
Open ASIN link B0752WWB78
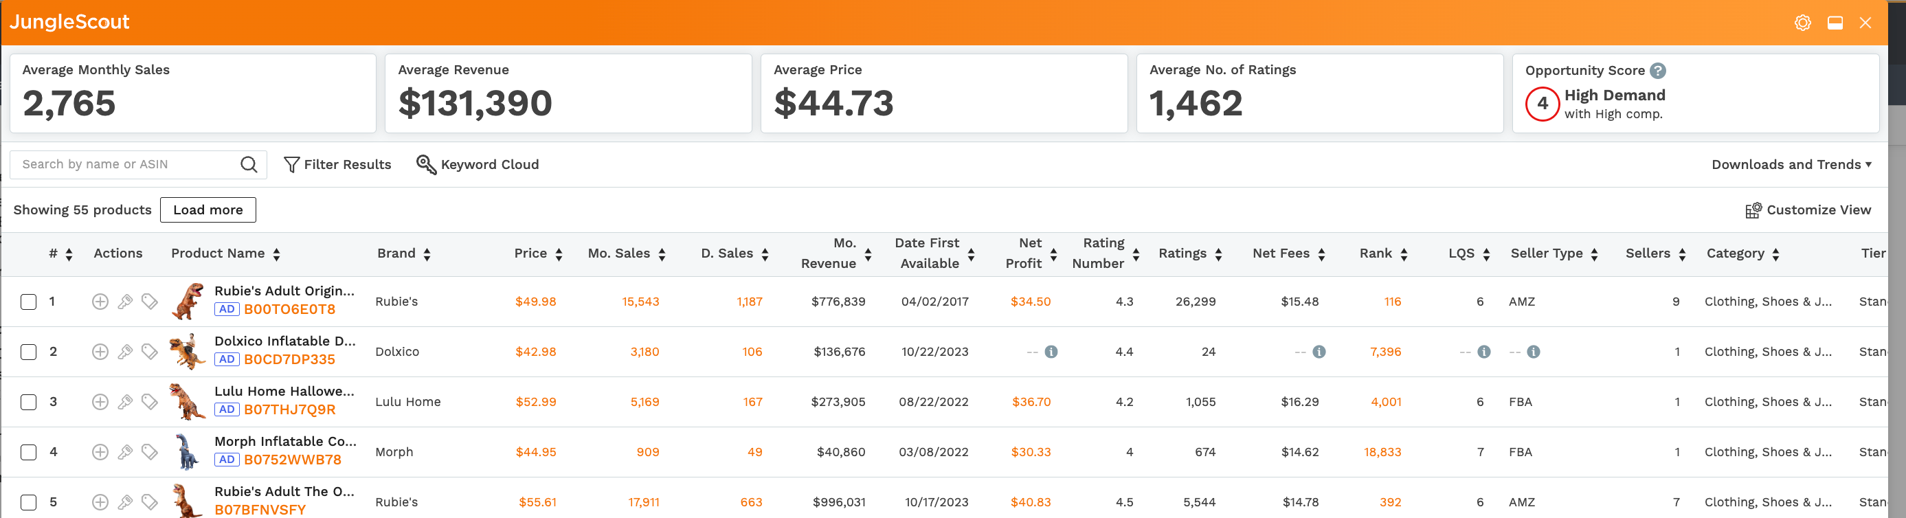coord(292,460)
